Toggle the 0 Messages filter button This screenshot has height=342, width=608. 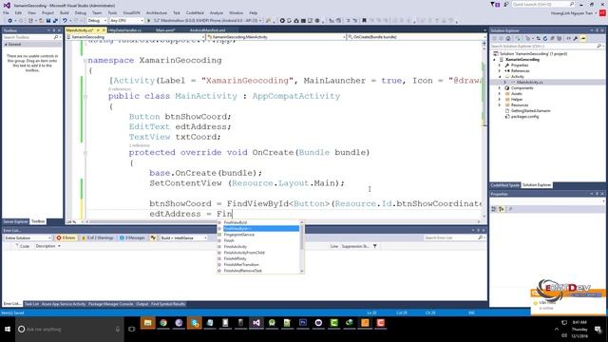coord(132,237)
